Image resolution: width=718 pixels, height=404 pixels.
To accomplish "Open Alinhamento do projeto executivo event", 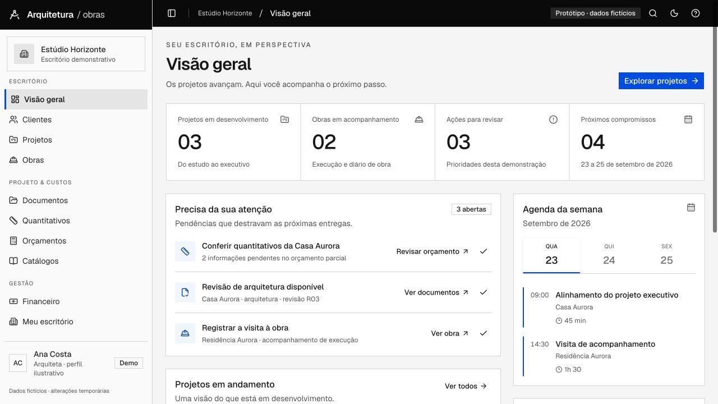I will pos(609,307).
